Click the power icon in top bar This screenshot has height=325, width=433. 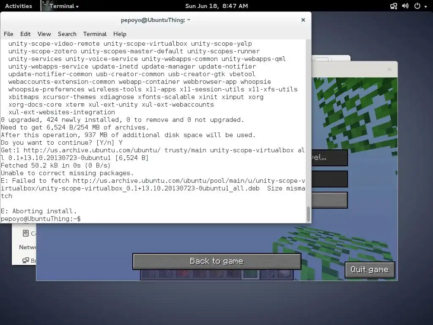[x=417, y=6]
